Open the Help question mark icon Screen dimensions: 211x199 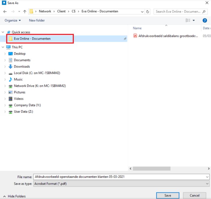pos(205,20)
